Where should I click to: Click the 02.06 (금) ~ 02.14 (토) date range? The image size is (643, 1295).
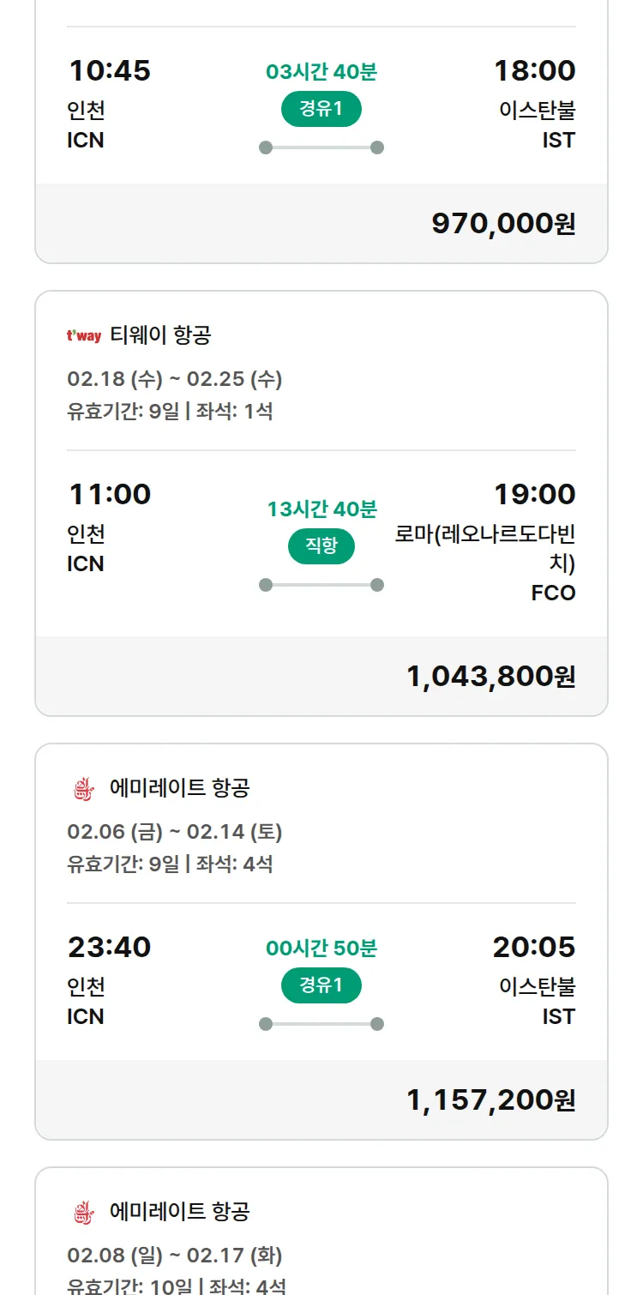click(175, 832)
